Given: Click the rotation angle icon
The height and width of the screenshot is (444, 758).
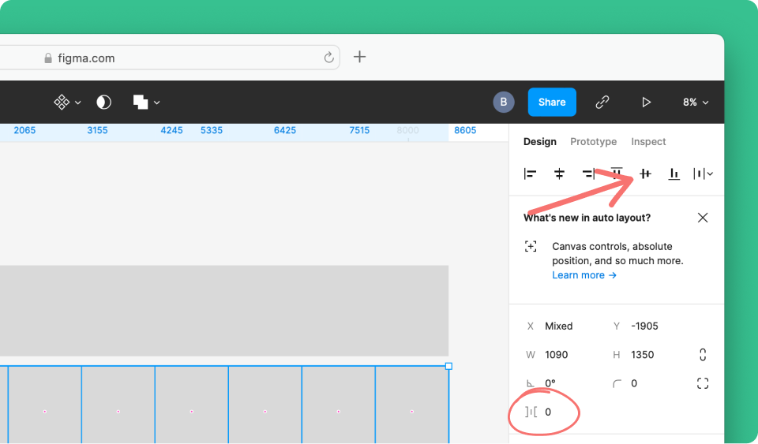Looking at the screenshot, I should coord(531,384).
